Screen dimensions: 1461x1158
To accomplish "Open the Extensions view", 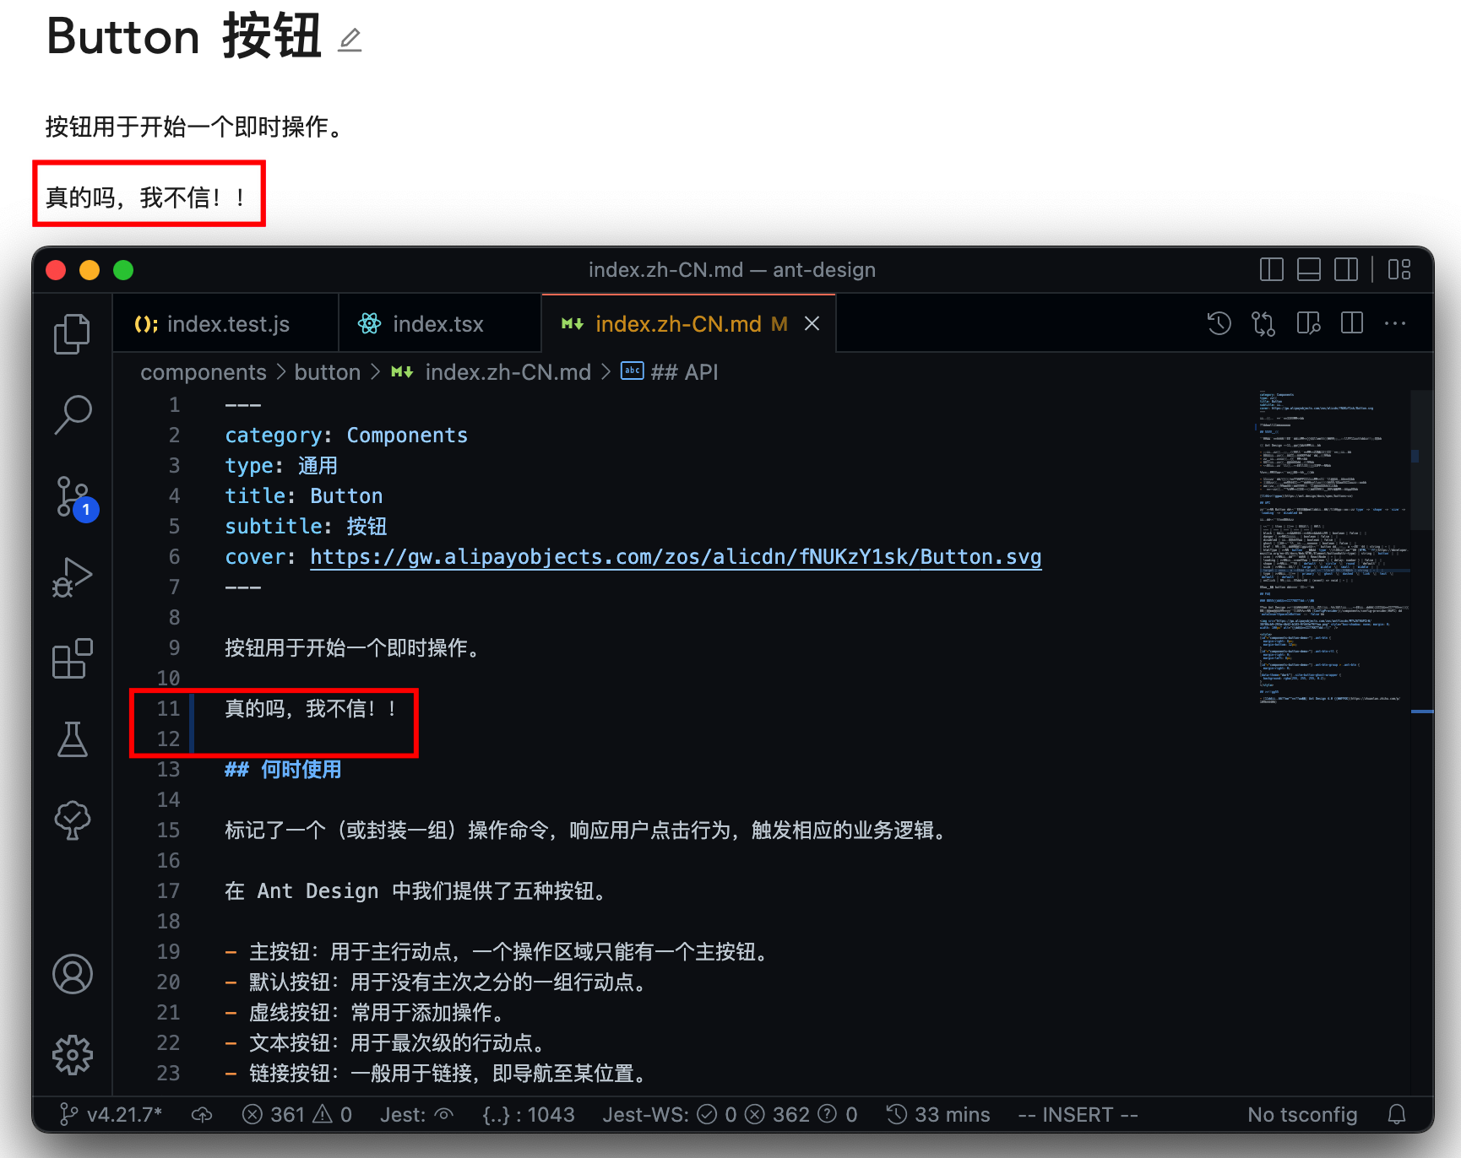I will click(x=73, y=658).
